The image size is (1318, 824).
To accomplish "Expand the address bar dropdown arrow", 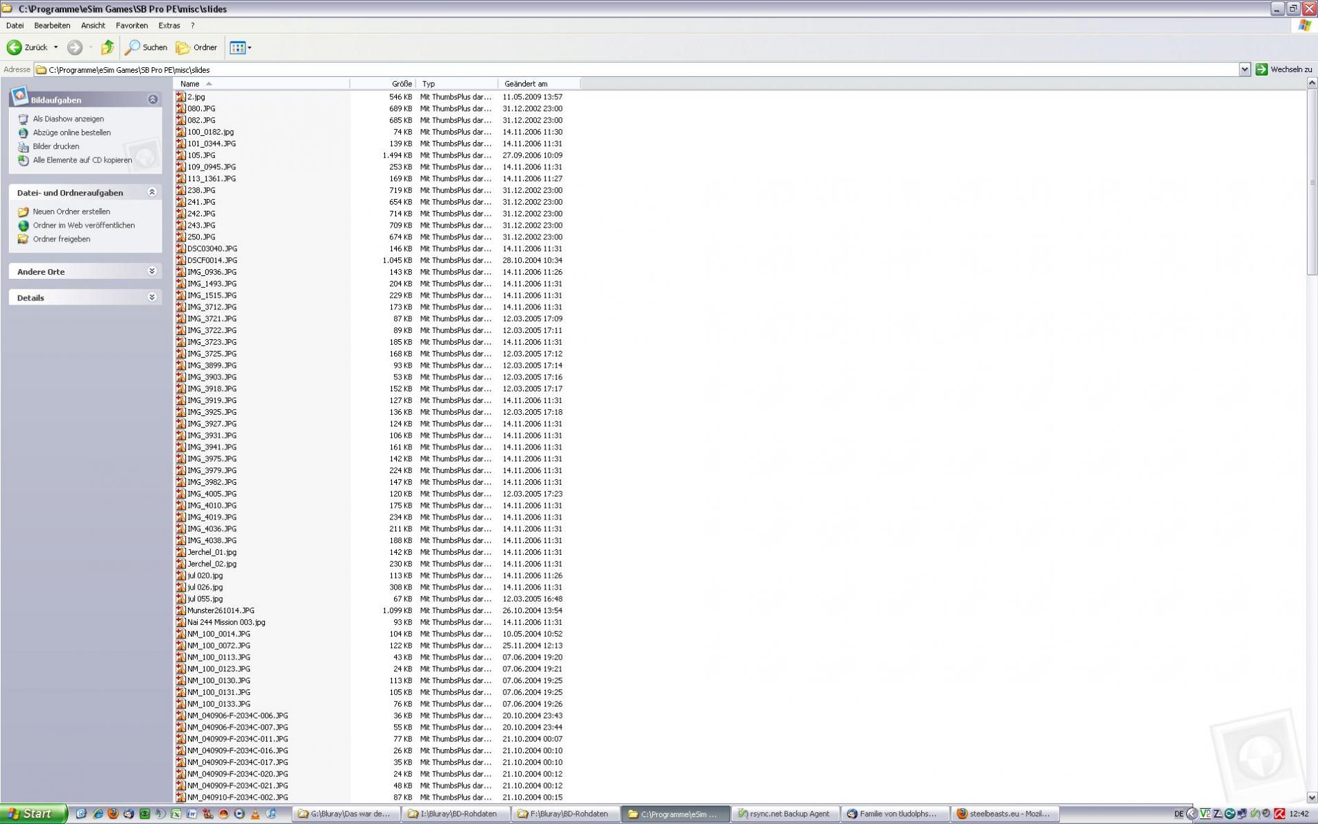I will 1244,69.
